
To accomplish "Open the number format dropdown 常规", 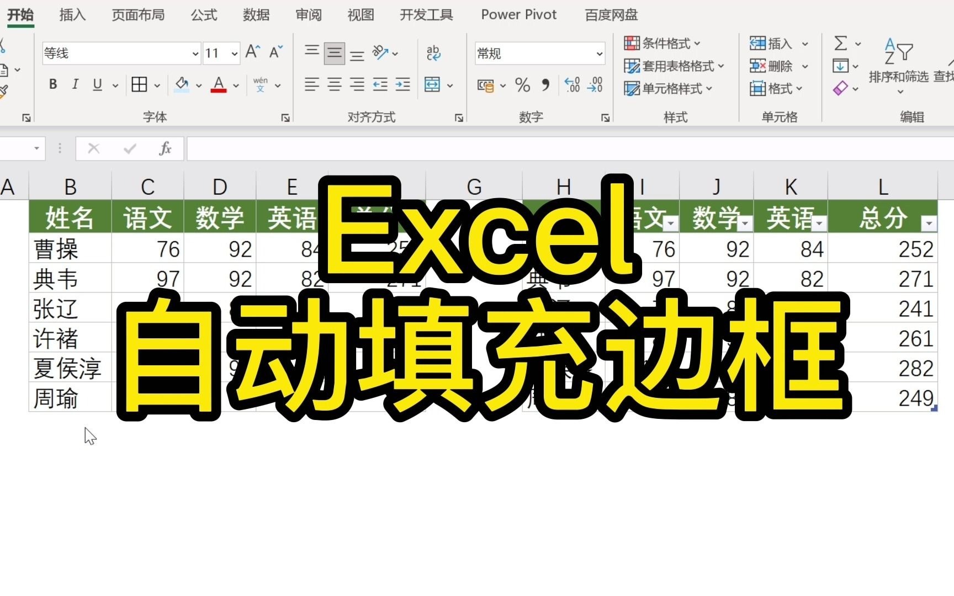I will click(x=599, y=54).
